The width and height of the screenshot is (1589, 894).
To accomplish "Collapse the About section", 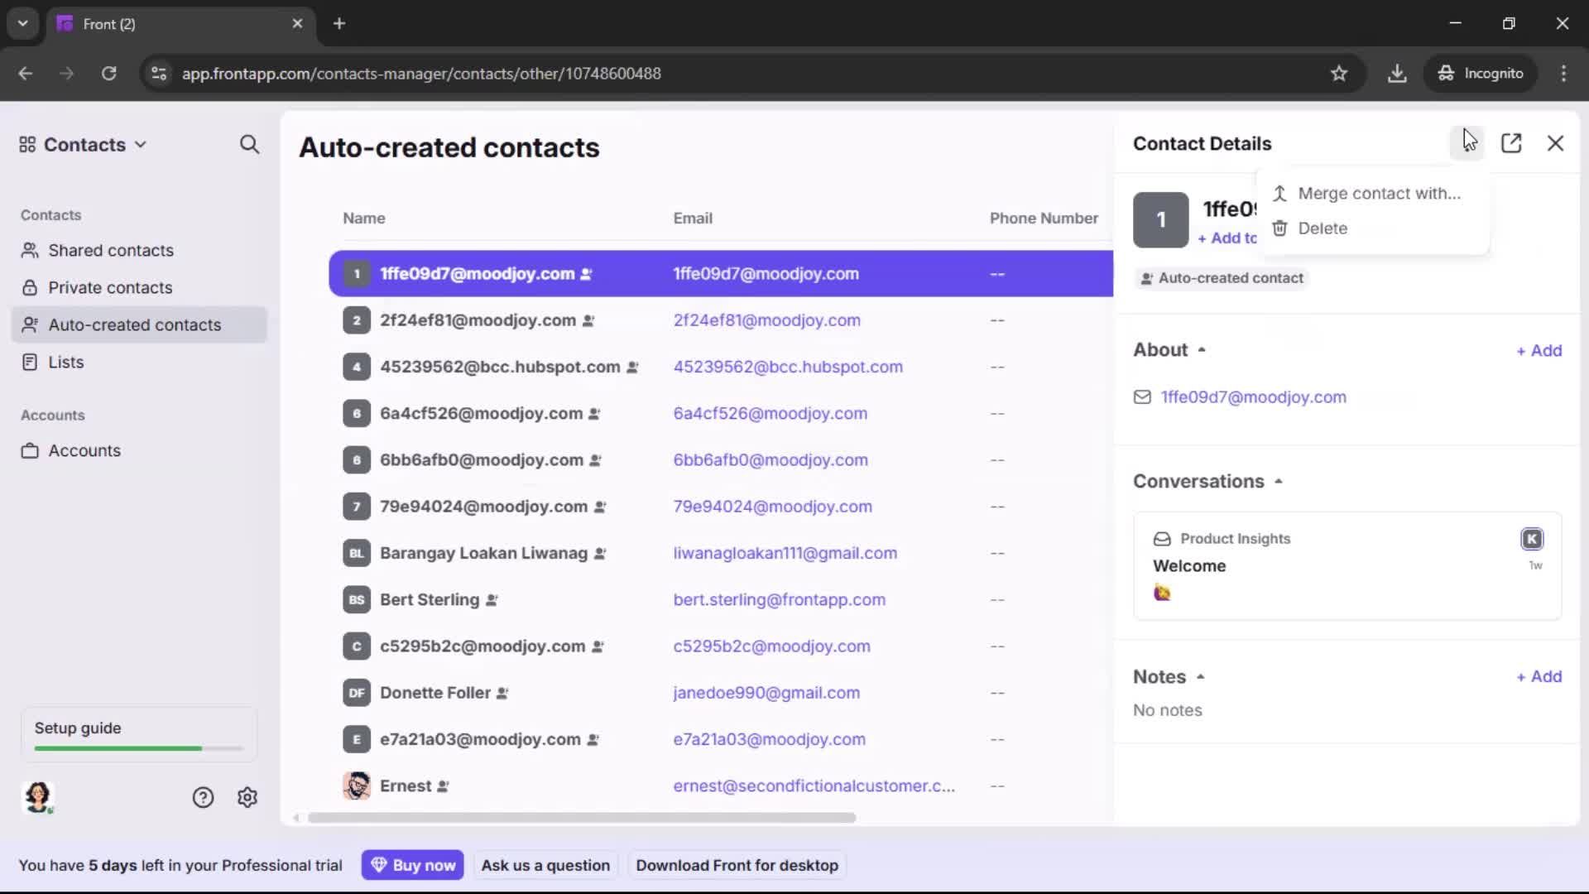I will pyautogui.click(x=1202, y=349).
